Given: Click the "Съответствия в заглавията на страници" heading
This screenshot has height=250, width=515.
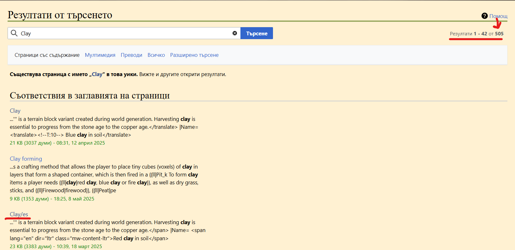Looking at the screenshot, I should click(x=90, y=95).
